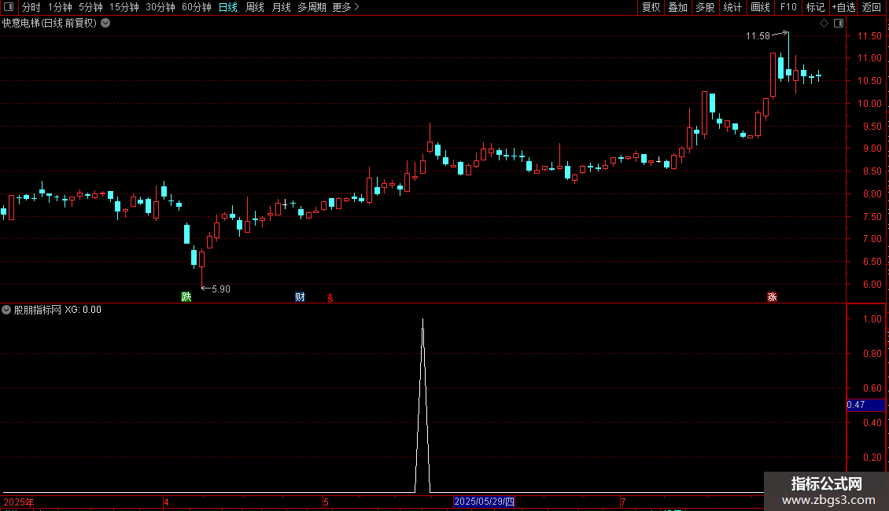Toggle the side panel icon in chart corner

(839, 24)
